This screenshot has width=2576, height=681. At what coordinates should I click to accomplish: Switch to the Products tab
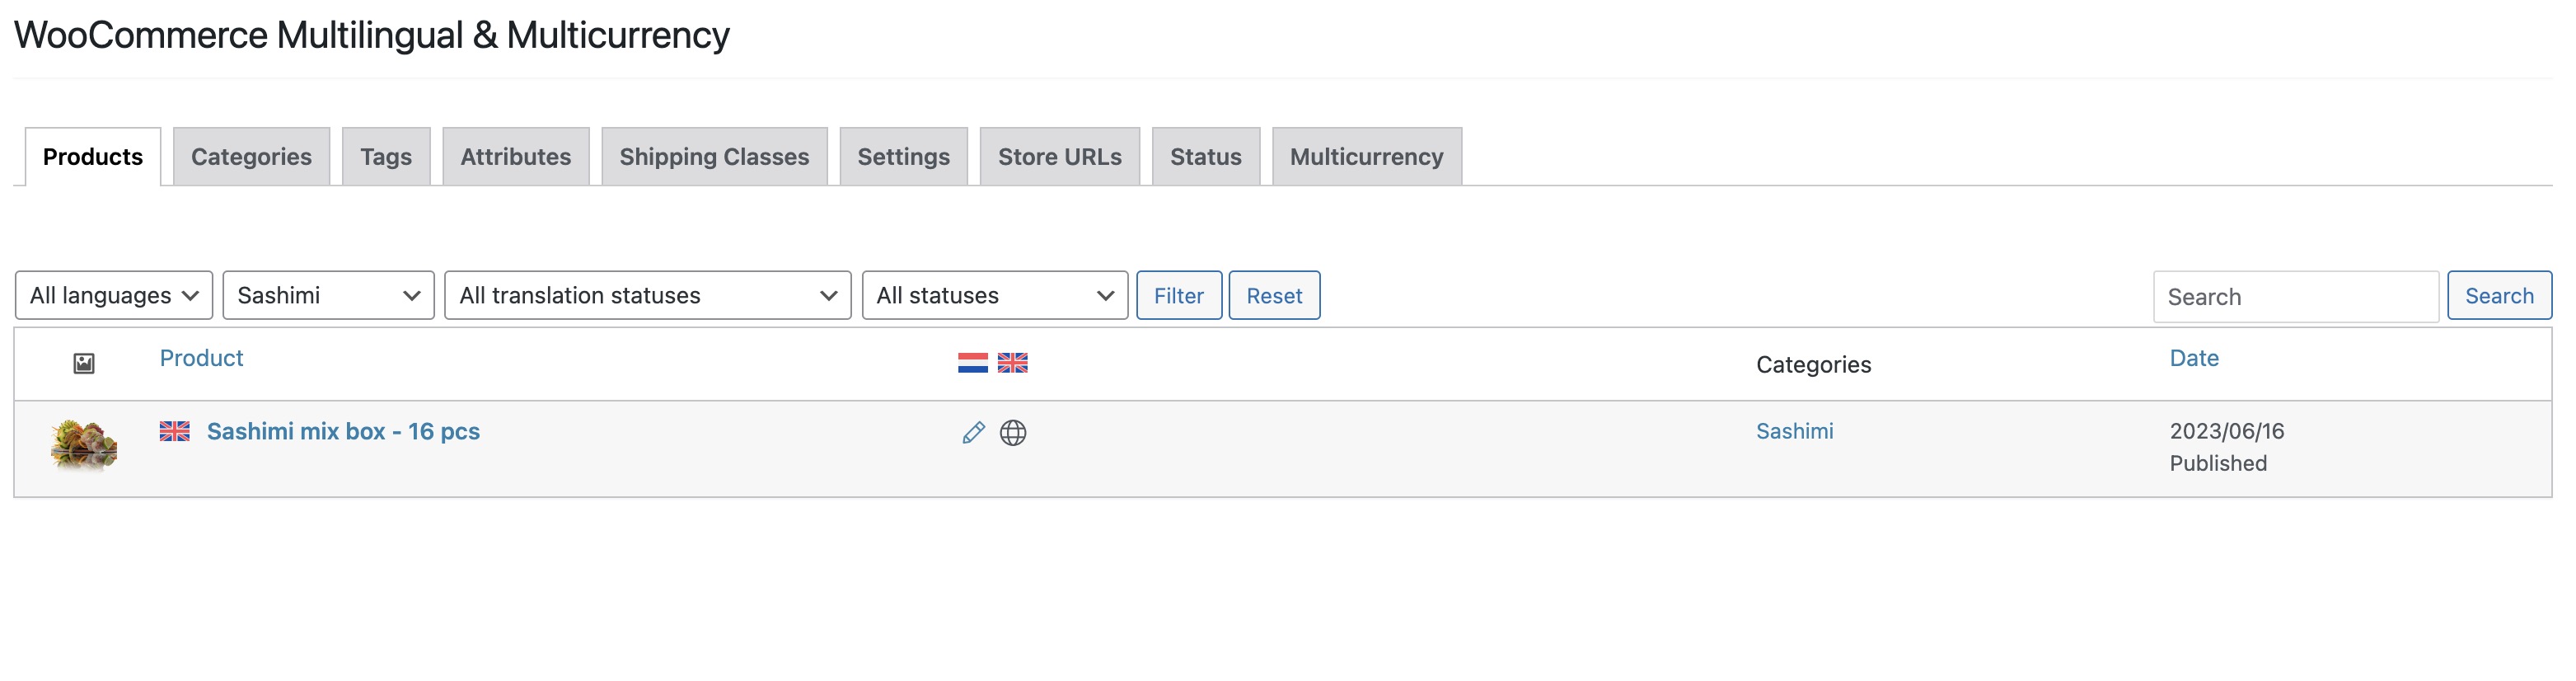point(93,157)
